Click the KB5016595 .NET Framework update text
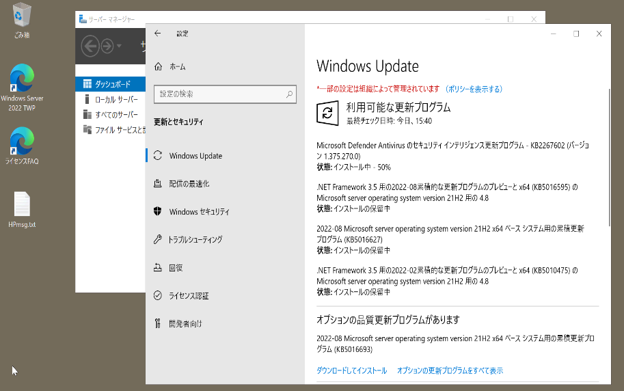624x391 pixels. [x=447, y=192]
